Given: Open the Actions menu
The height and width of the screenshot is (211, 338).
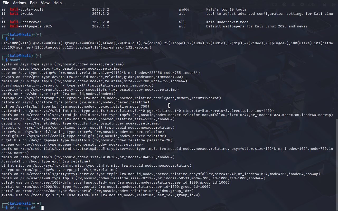Looking at the screenshot, I should coord(20,3).
